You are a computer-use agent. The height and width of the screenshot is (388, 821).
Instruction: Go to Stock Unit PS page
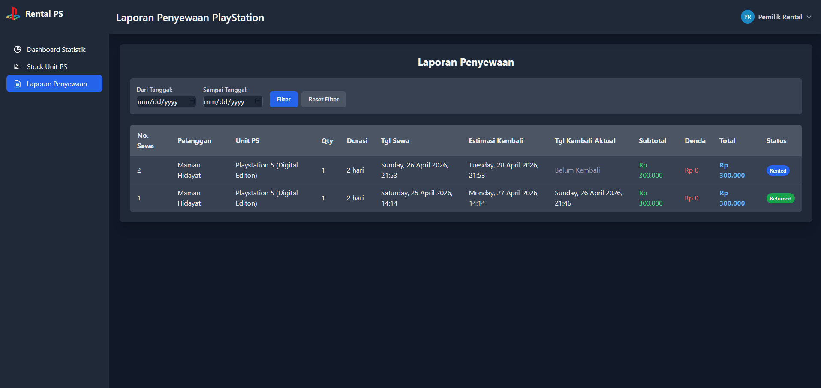coord(54,66)
